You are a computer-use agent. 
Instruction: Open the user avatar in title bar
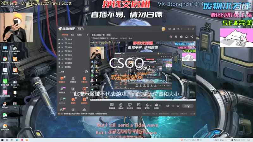pos(163,29)
